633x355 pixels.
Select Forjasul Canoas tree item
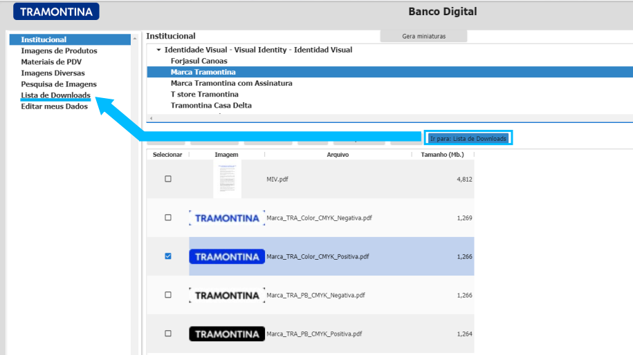[x=199, y=61]
